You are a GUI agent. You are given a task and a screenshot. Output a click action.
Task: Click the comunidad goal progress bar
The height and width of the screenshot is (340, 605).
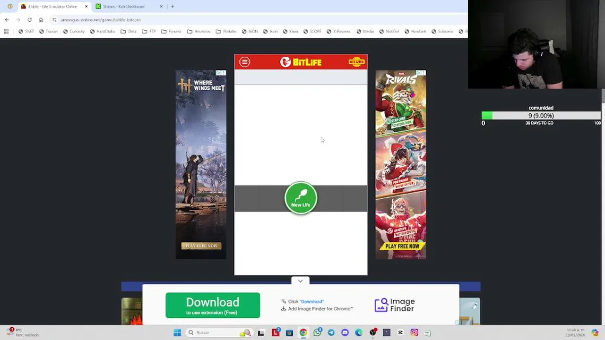tap(541, 116)
